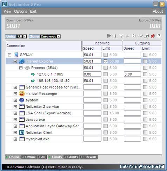167x171 pixels.
Task: Expand the mysqld-nt.exe node
Action: click(15, 139)
